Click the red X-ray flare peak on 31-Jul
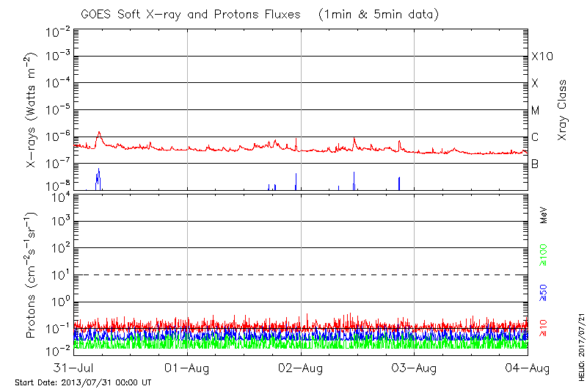 tap(98, 133)
